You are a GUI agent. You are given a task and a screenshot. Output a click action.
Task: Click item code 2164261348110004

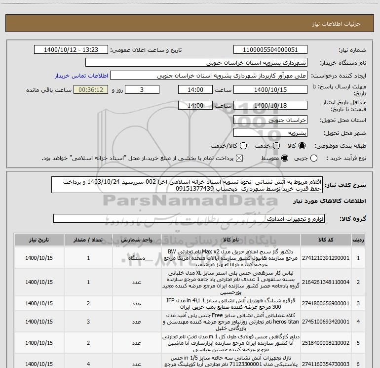pyautogui.click(x=326, y=282)
